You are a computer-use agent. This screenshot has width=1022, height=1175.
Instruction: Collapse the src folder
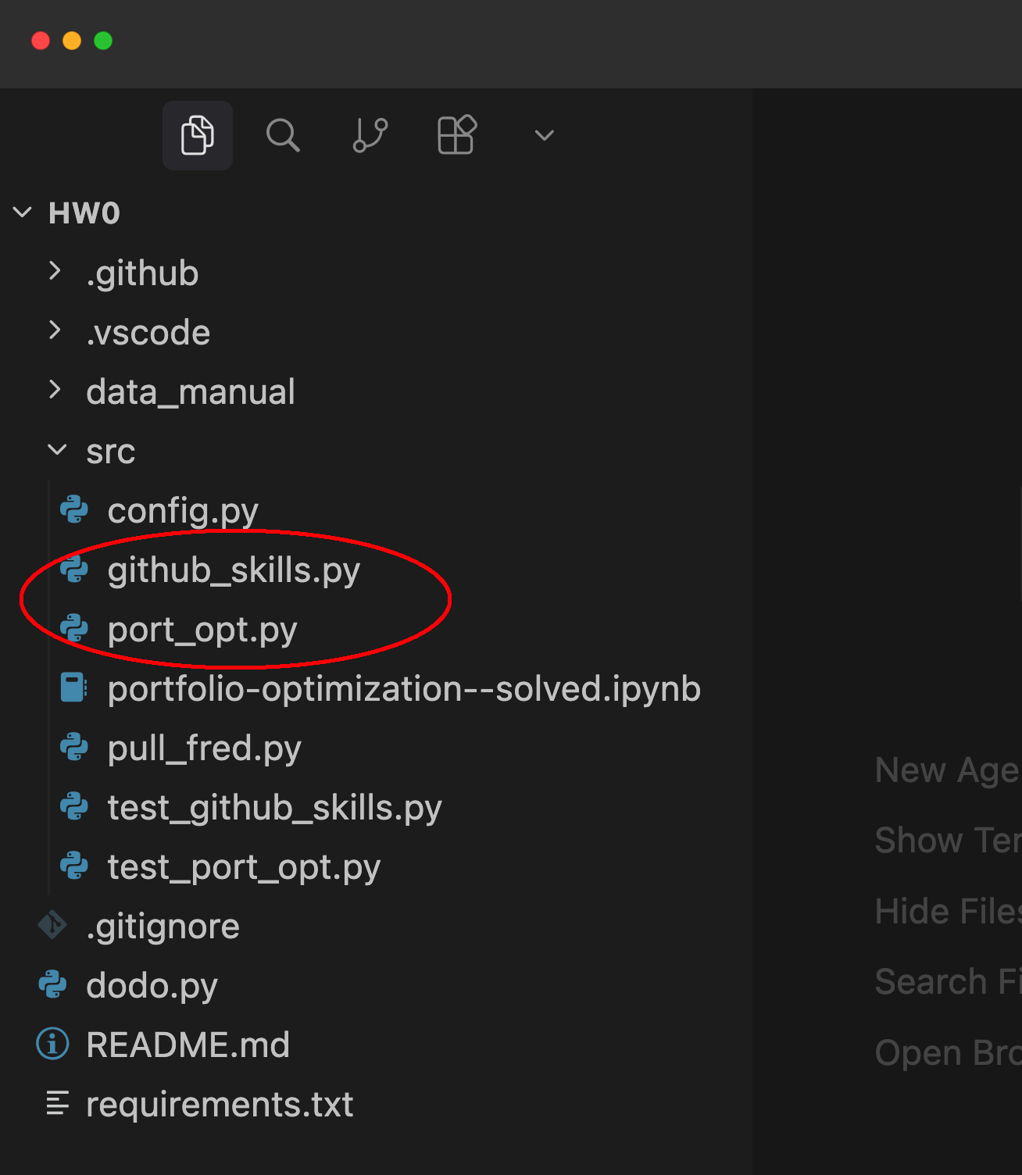click(56, 450)
